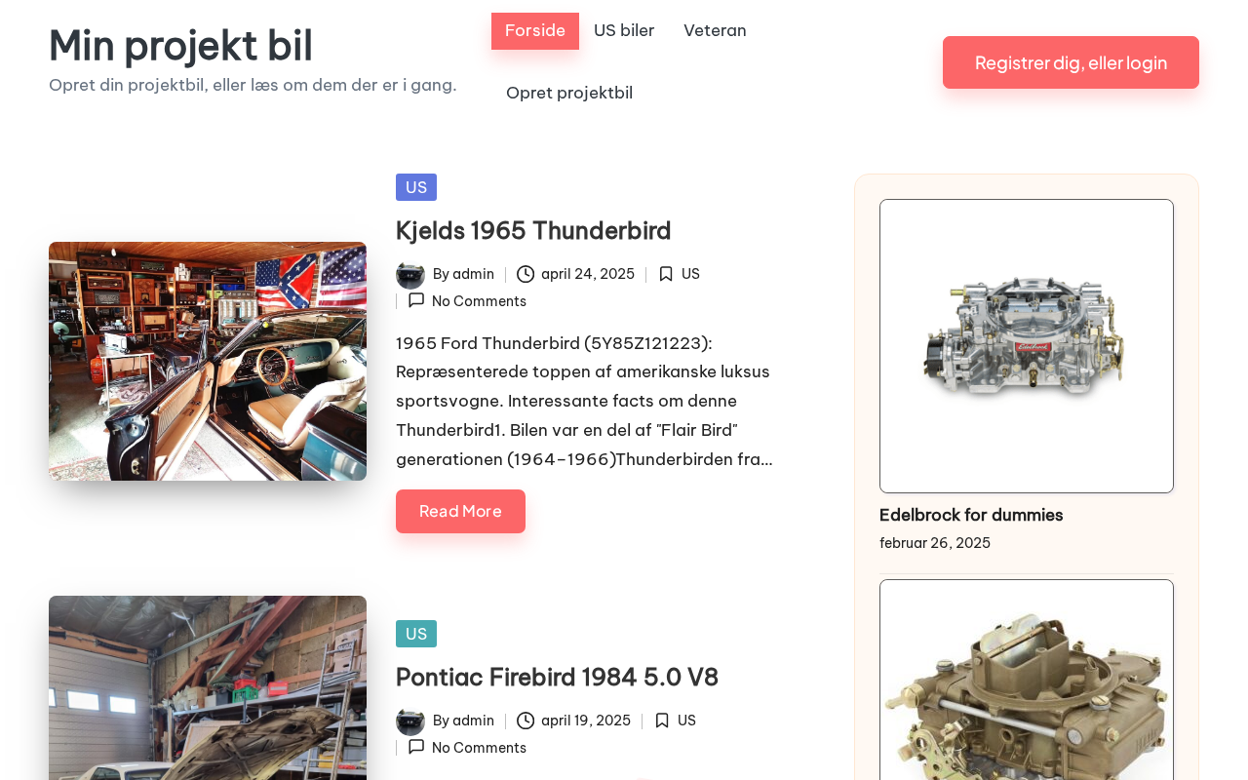This screenshot has height=780, width=1248.
Task: Click the teal US category tag
Action: point(416,634)
